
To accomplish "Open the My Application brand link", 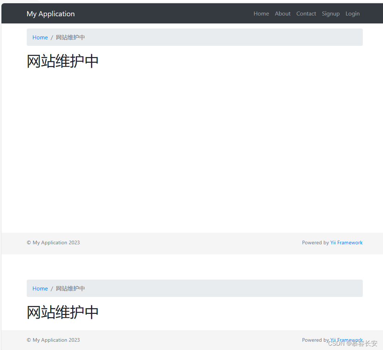I will tap(51, 14).
